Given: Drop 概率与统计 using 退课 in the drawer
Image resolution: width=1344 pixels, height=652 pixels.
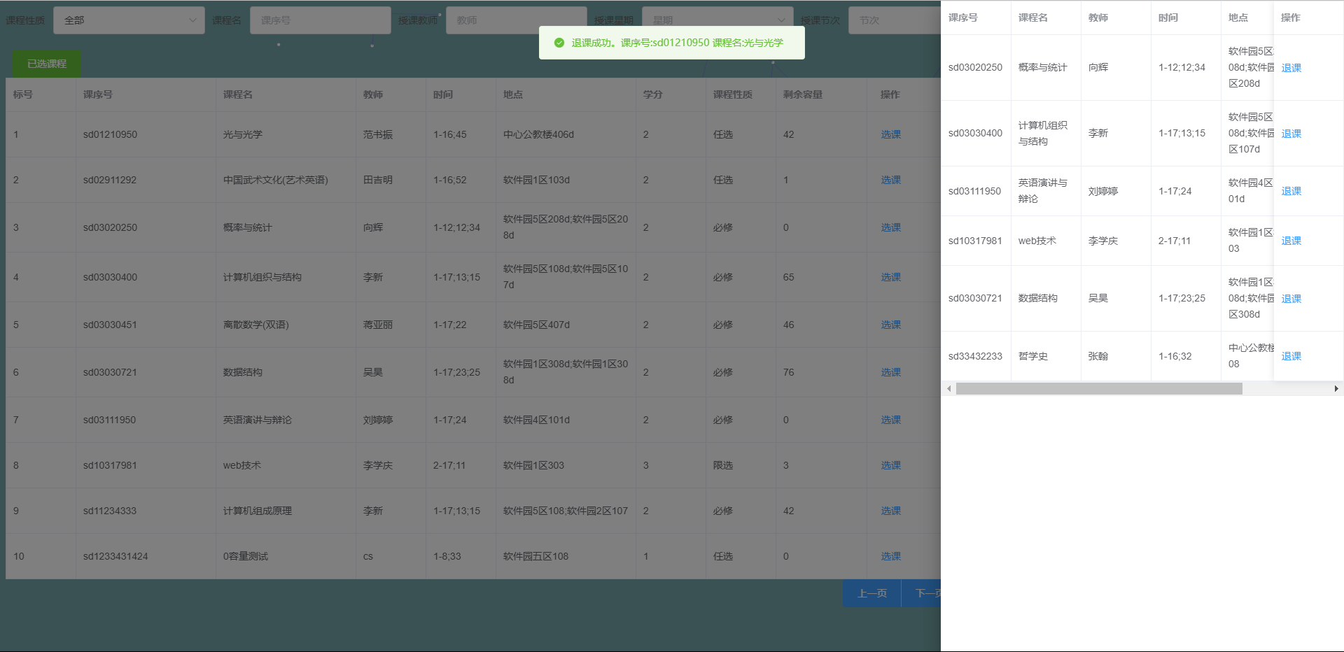Looking at the screenshot, I should point(1291,68).
